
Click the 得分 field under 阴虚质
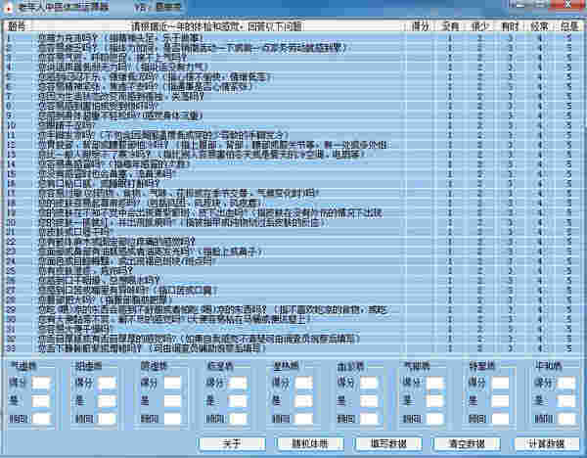click(x=172, y=383)
